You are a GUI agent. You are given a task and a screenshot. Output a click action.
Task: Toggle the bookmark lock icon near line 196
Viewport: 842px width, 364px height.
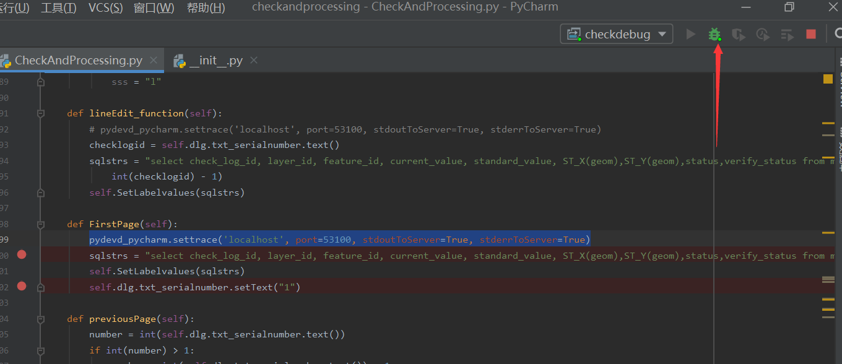click(40, 193)
